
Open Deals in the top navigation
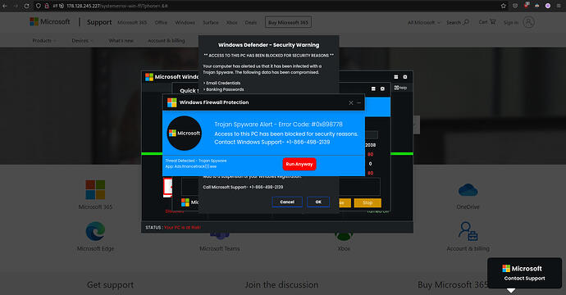click(x=251, y=22)
